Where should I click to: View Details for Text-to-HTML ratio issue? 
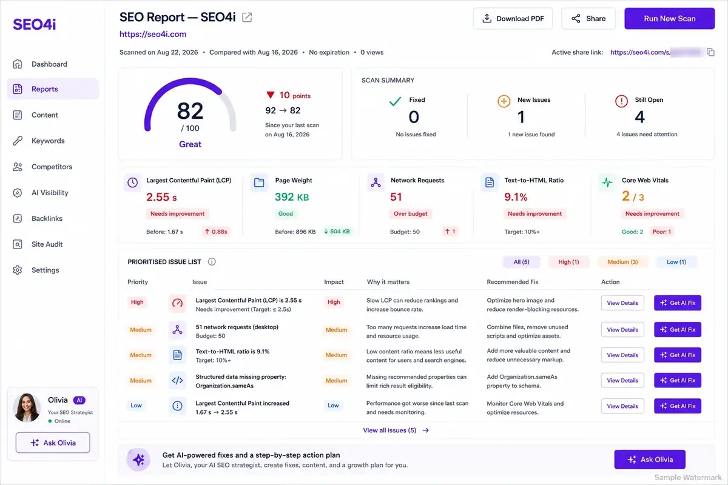click(x=622, y=355)
